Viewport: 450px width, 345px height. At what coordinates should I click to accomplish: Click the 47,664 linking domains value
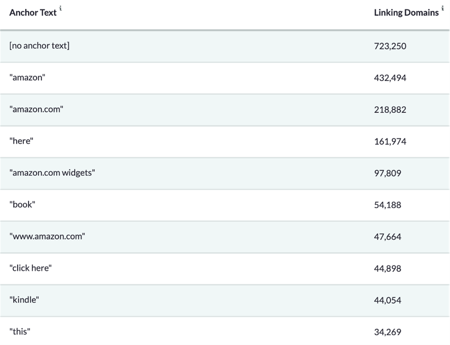(x=387, y=237)
